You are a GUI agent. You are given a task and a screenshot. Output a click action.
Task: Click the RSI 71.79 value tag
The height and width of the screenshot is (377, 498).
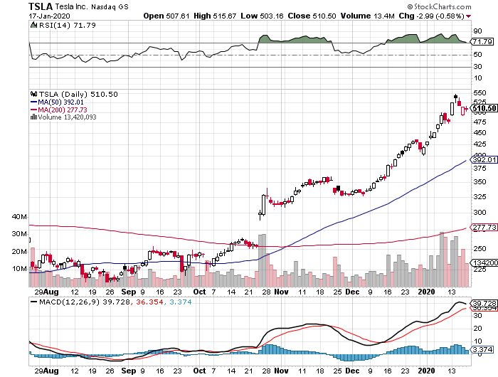coord(482,41)
